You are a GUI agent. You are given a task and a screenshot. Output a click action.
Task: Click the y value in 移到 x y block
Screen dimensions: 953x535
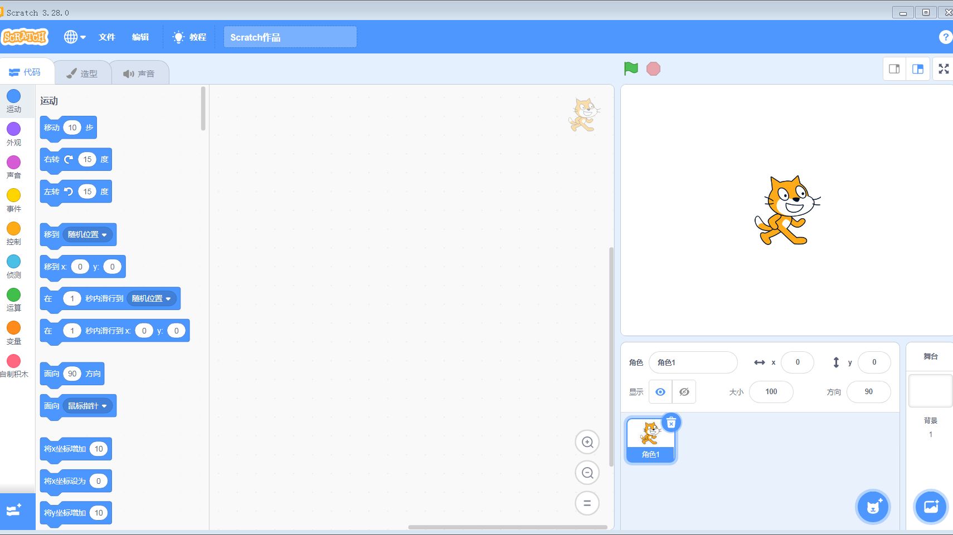coord(113,267)
